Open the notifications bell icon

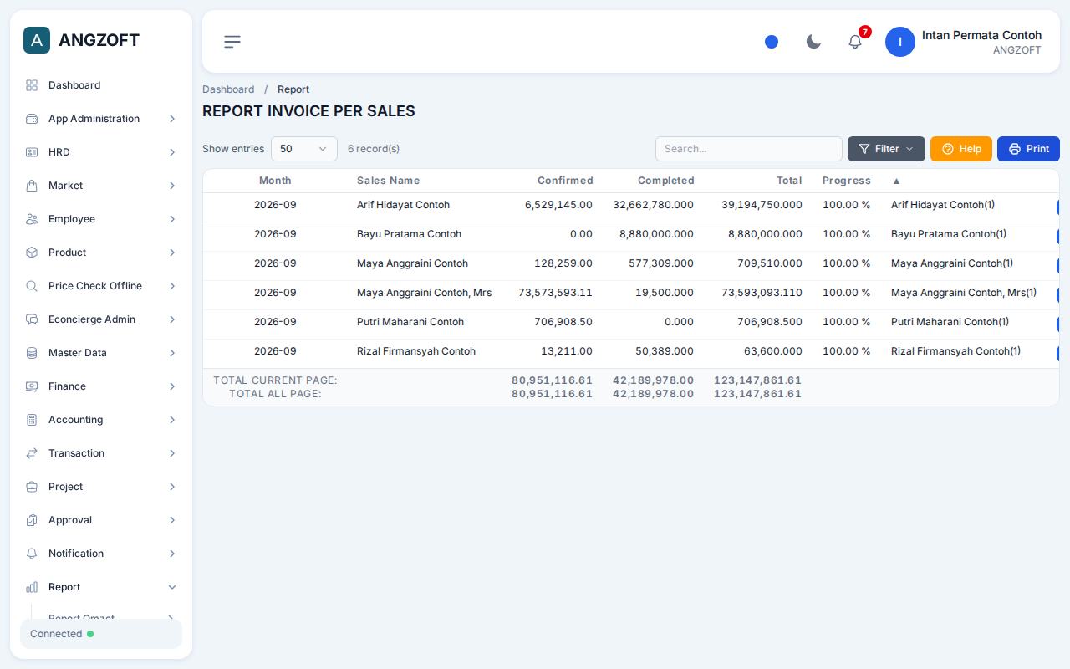coord(855,42)
